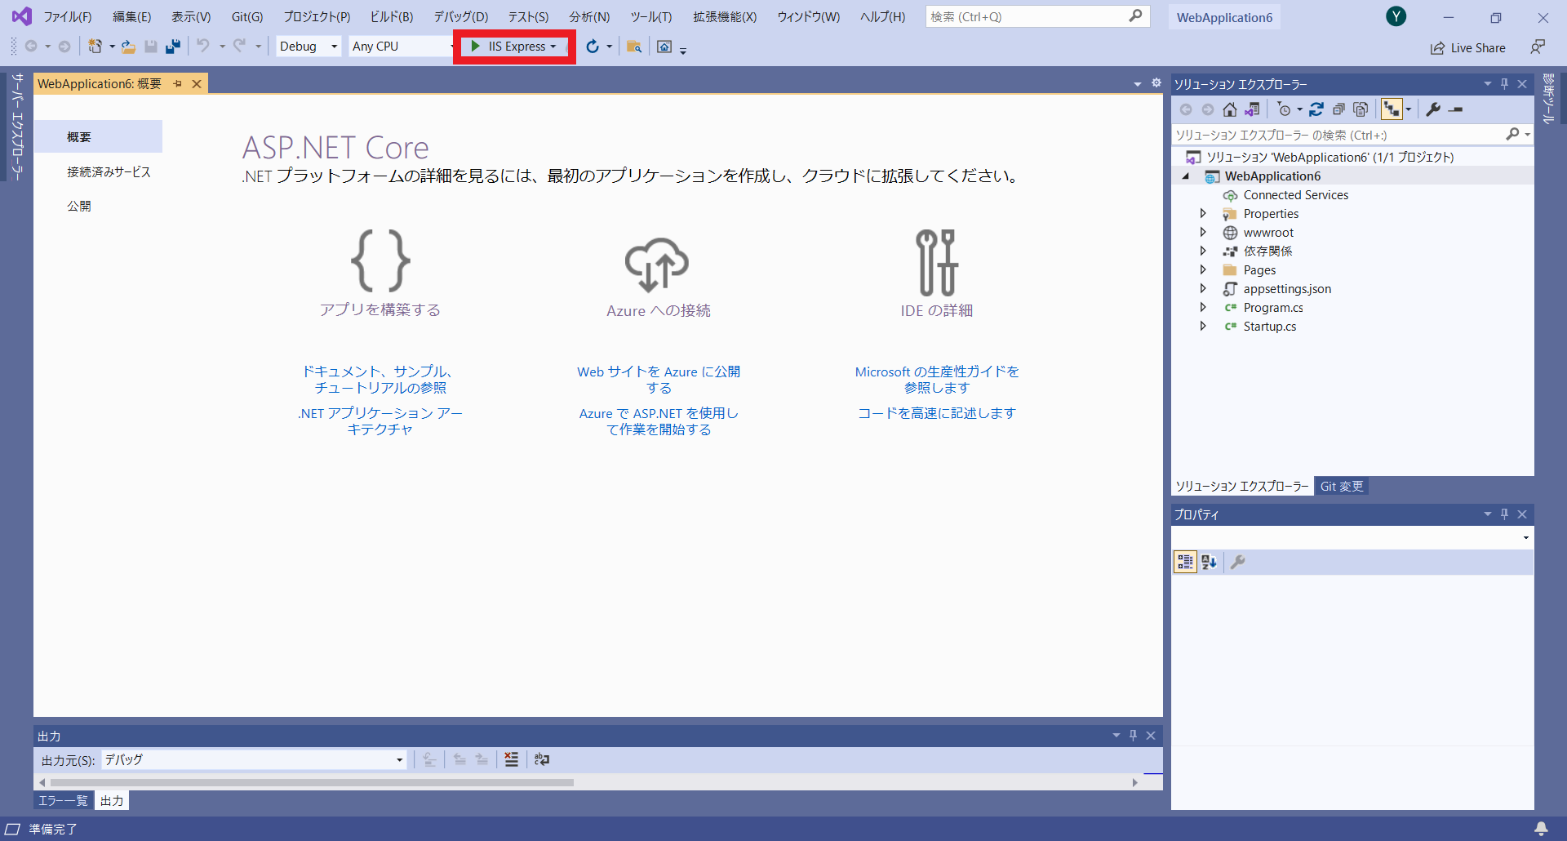Open the Git(G) menu
This screenshot has height=841, width=1567.
pos(247,16)
